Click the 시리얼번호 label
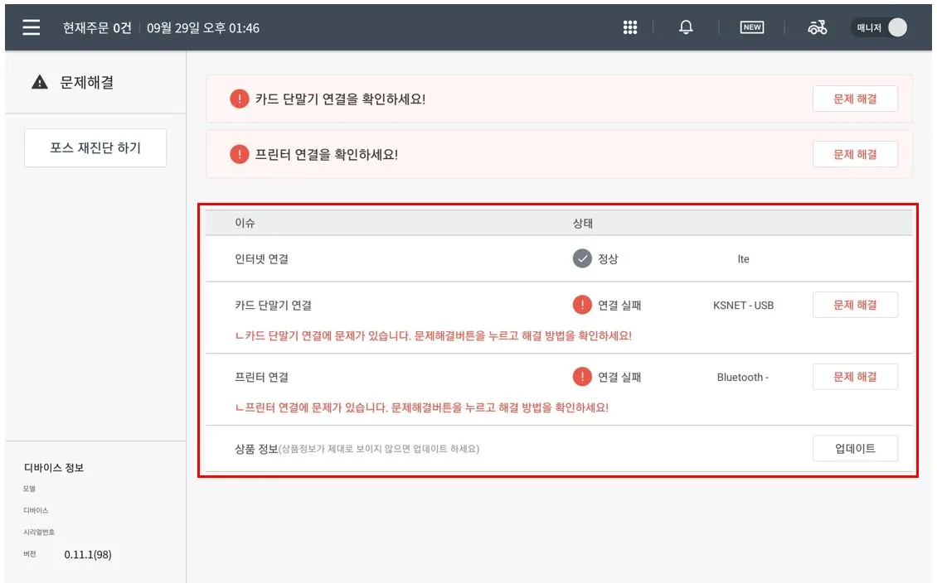937x588 pixels. point(39,532)
